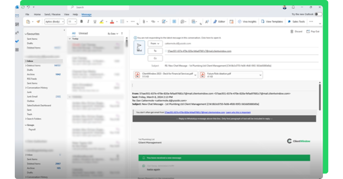Open the notifications bell in title bar

click(293, 7)
